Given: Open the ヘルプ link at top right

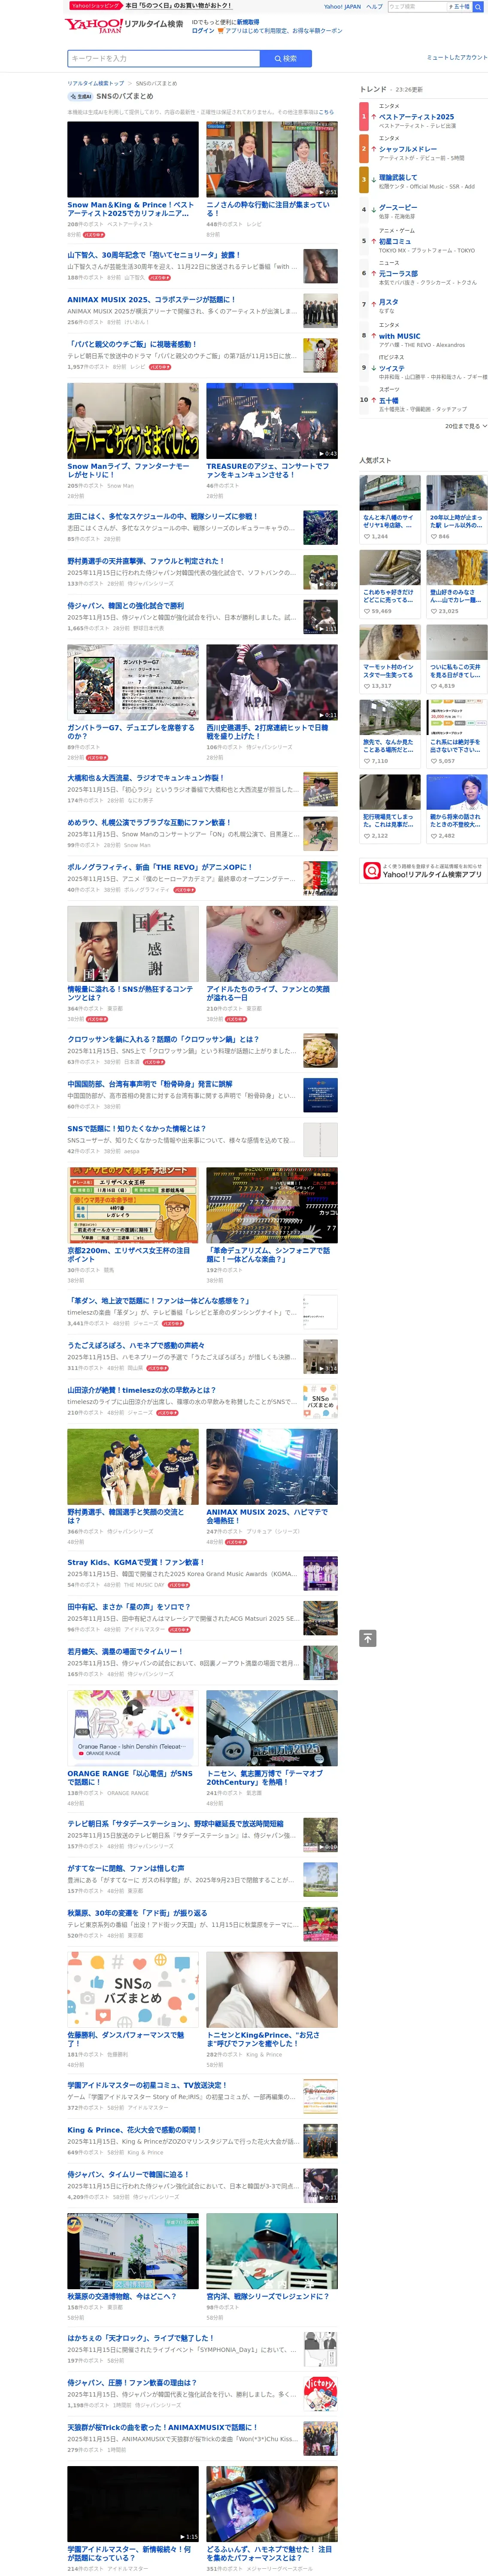Looking at the screenshot, I should click(x=374, y=6).
